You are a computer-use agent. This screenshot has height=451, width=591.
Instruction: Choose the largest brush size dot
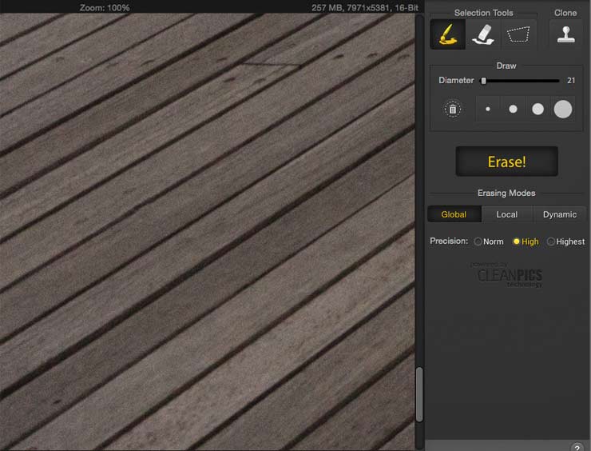[x=563, y=109]
